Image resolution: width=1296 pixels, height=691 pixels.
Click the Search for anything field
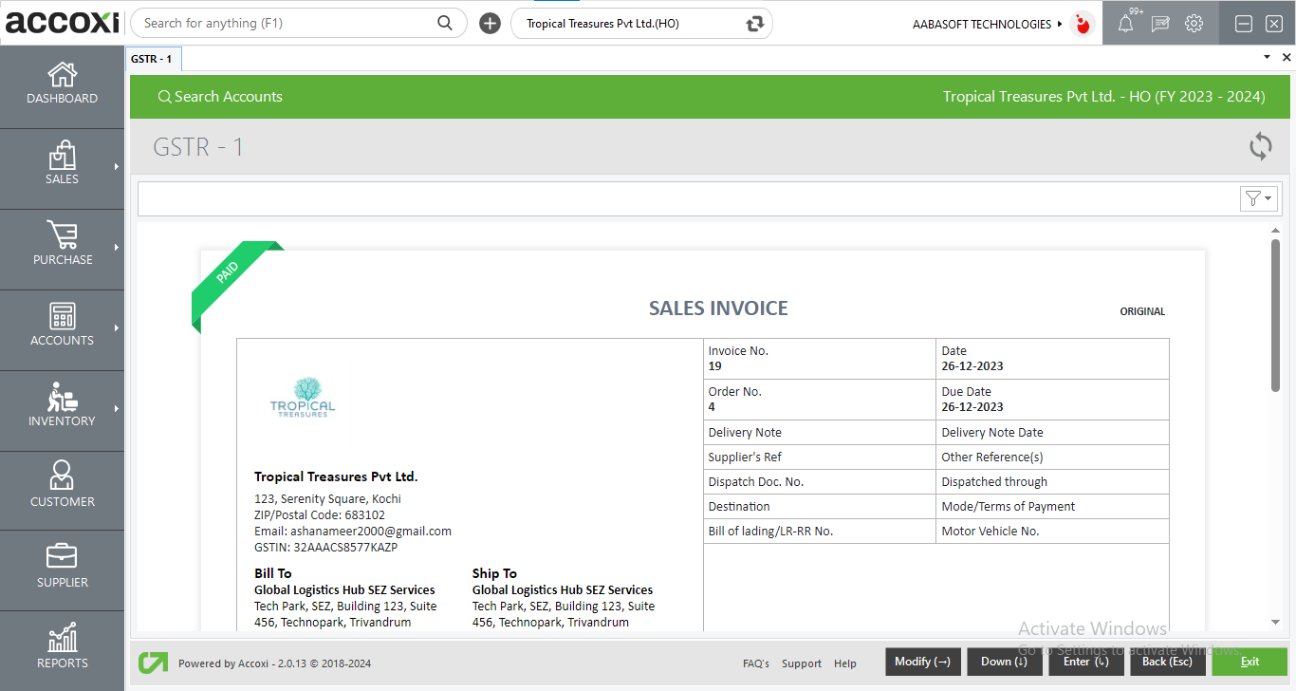[285, 23]
